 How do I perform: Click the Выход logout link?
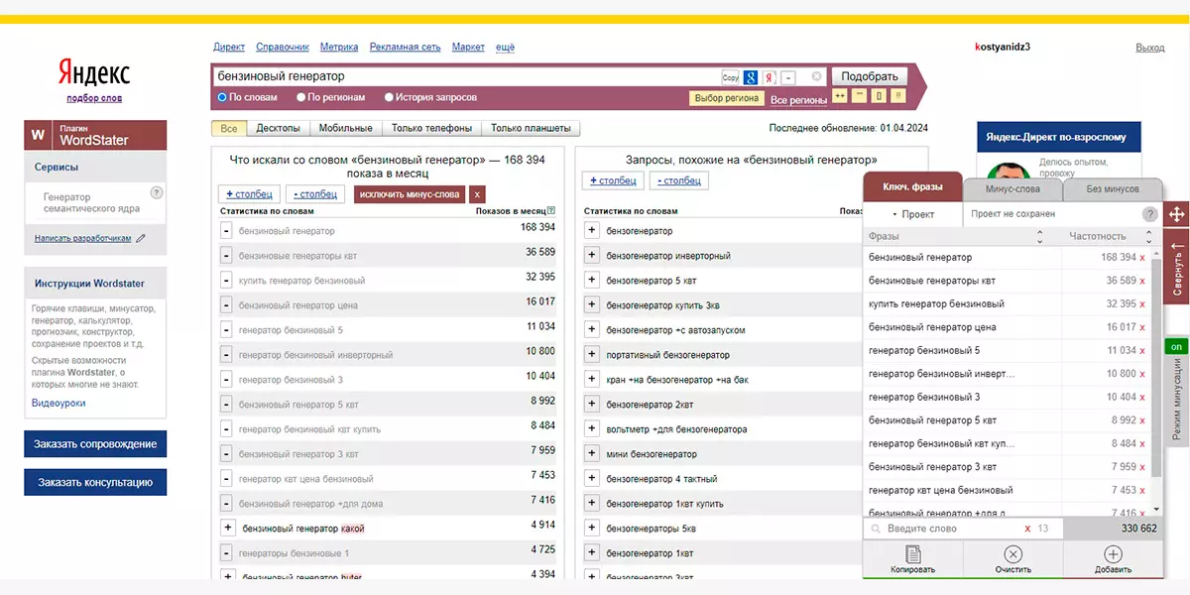pyautogui.click(x=1150, y=48)
